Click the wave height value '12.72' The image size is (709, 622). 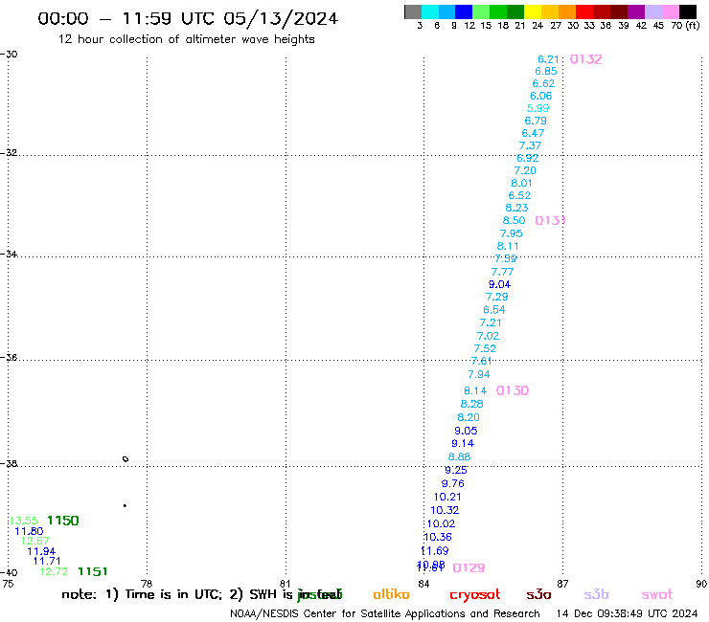tap(54, 572)
